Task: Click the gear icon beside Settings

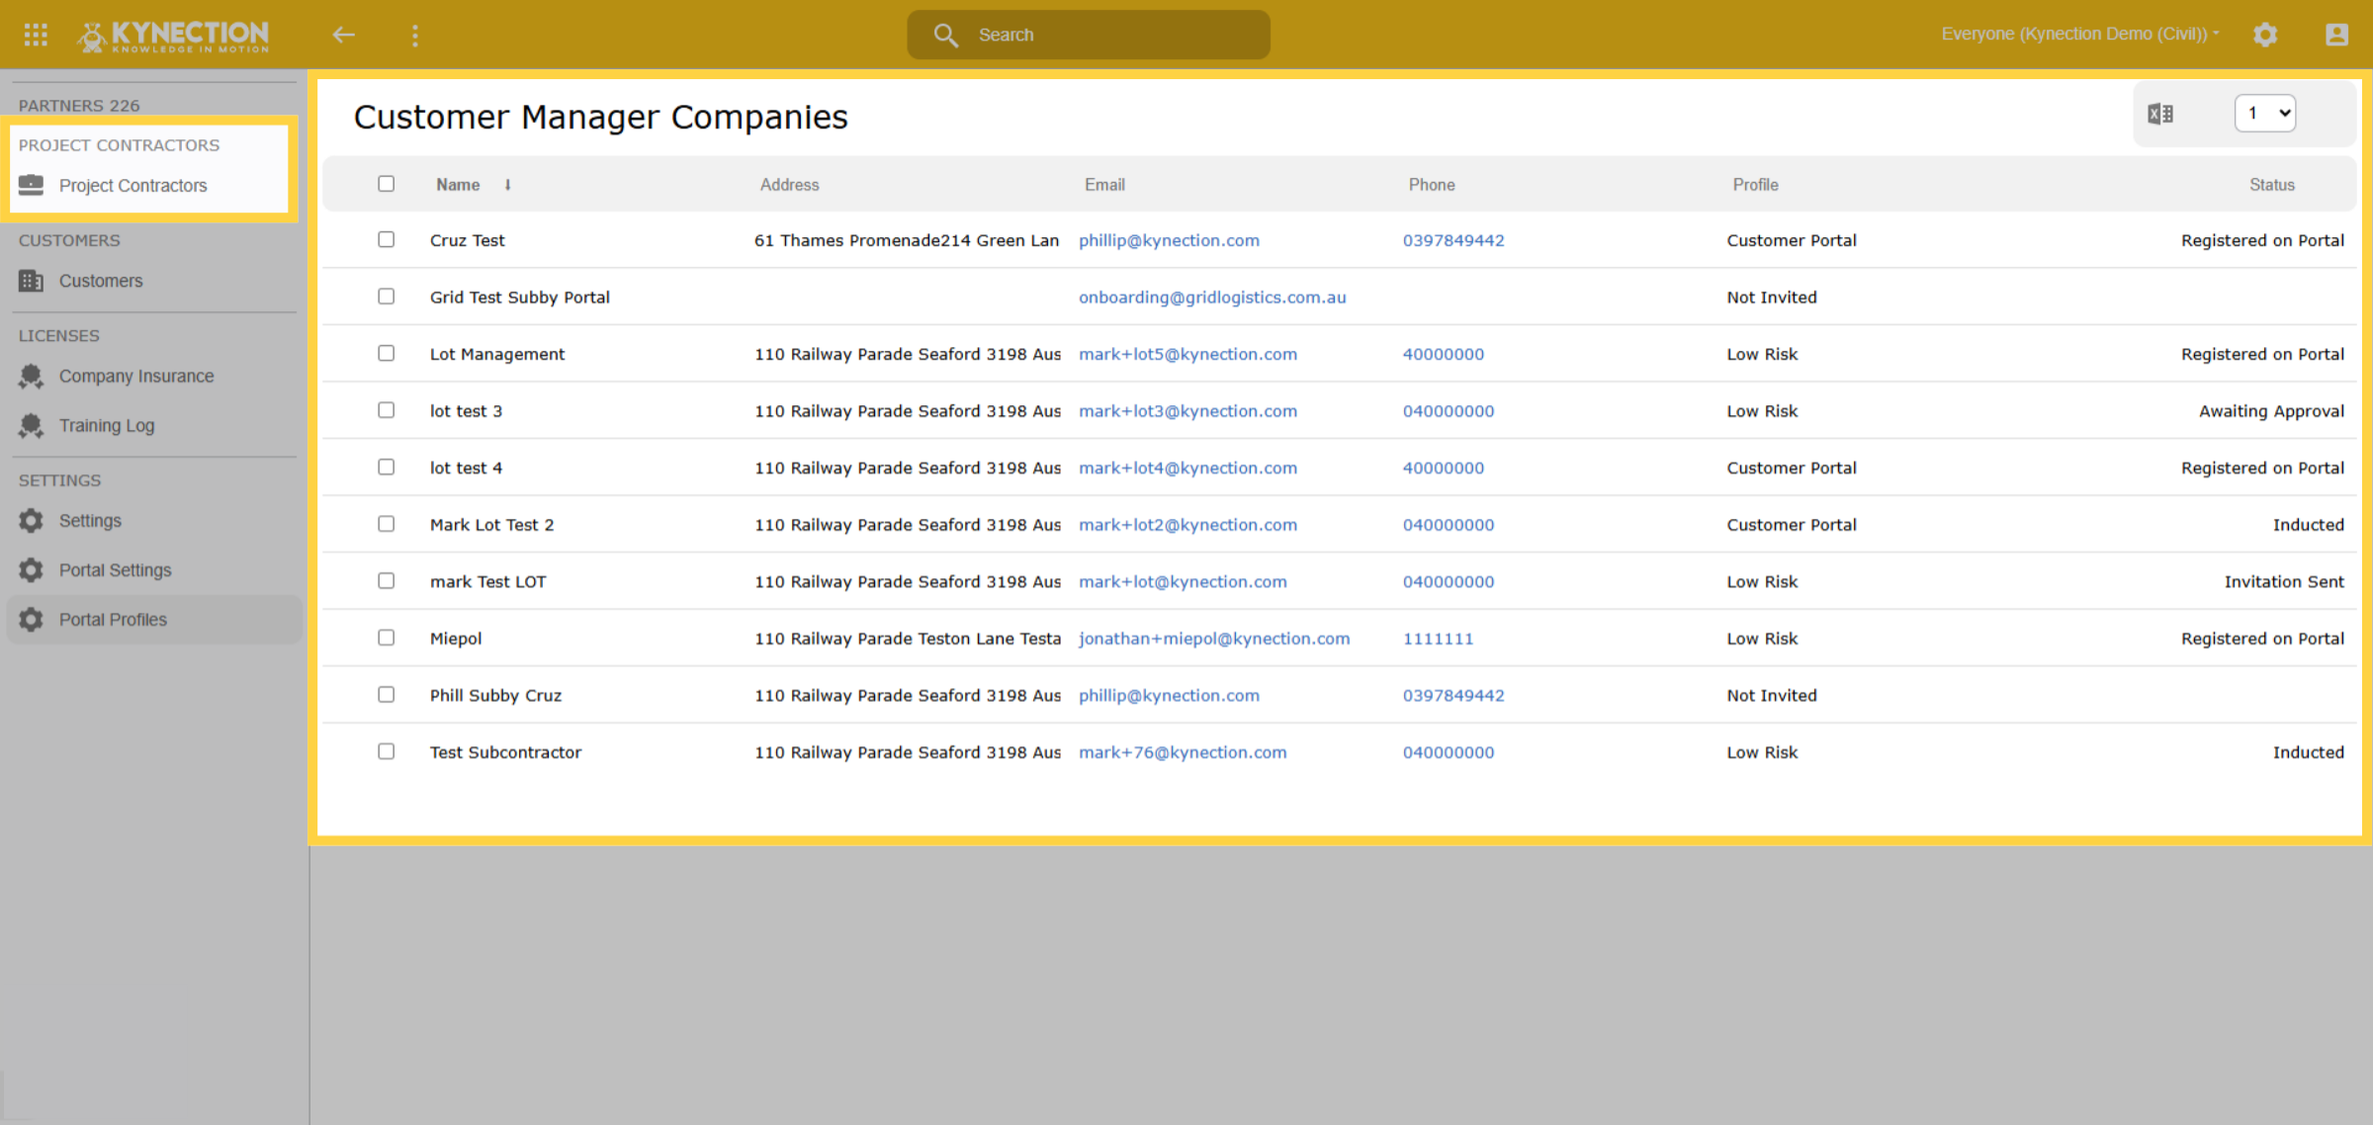Action: pos(31,520)
